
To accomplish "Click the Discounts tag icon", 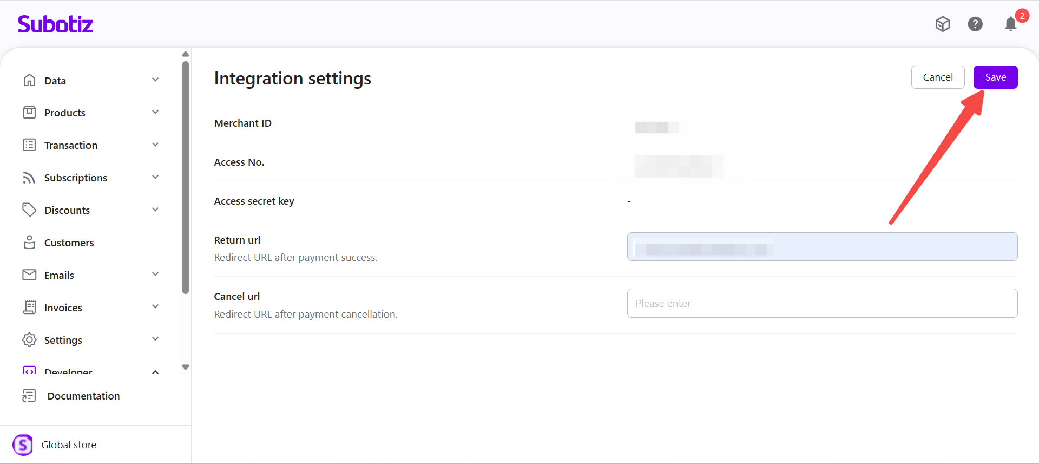I will 29,210.
